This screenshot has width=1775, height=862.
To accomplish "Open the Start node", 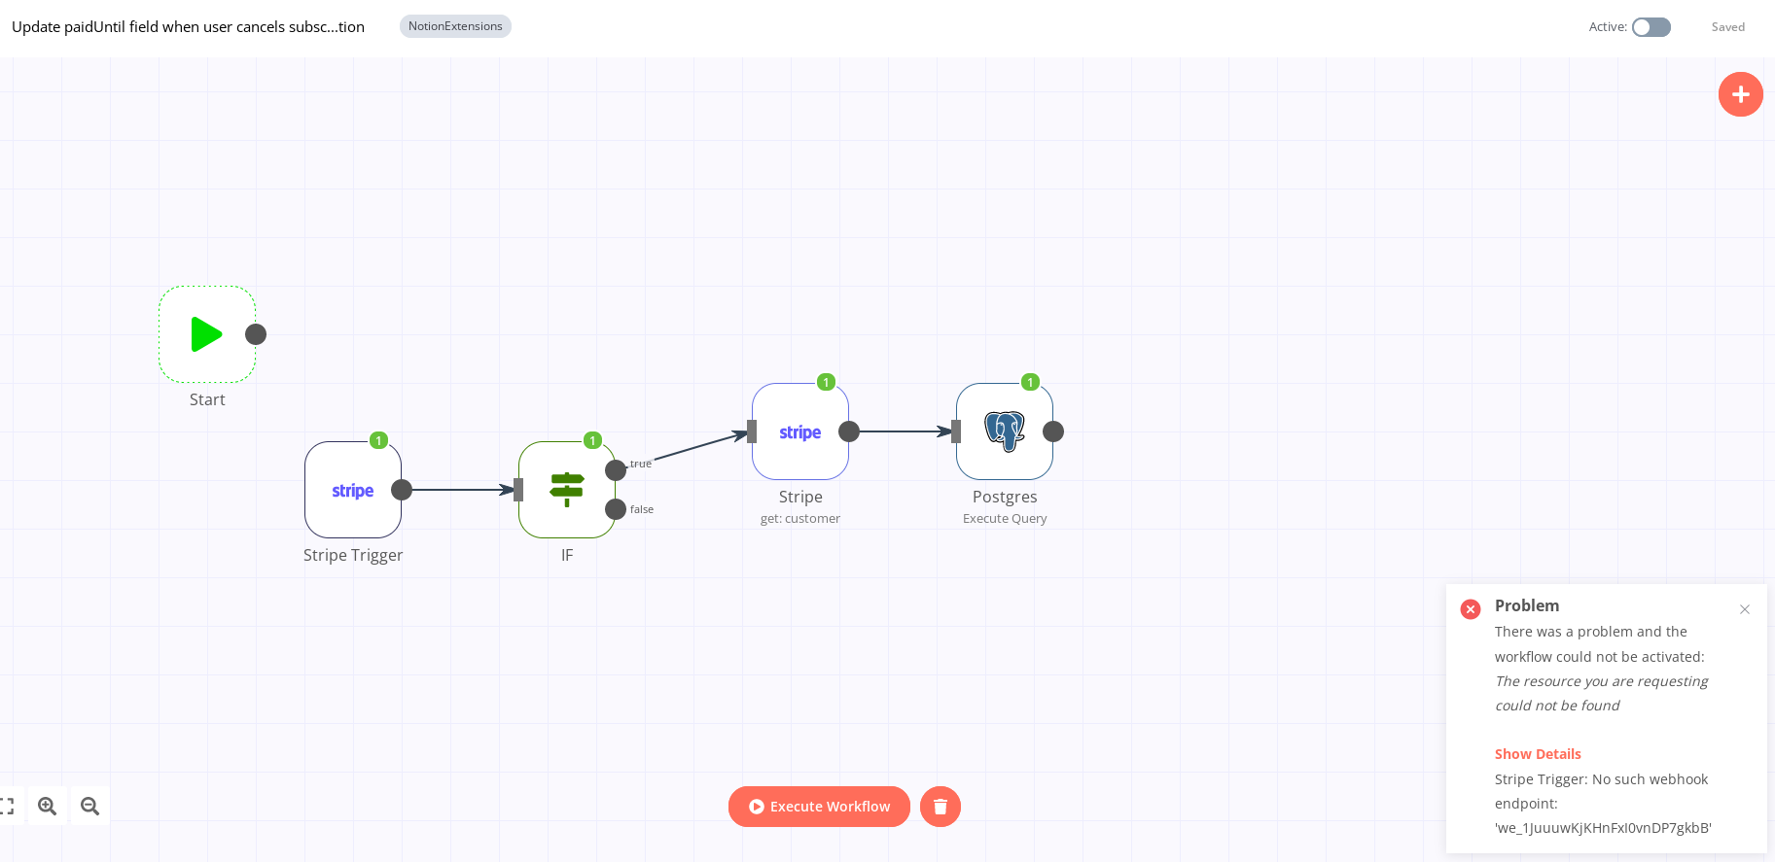I will 207,334.
